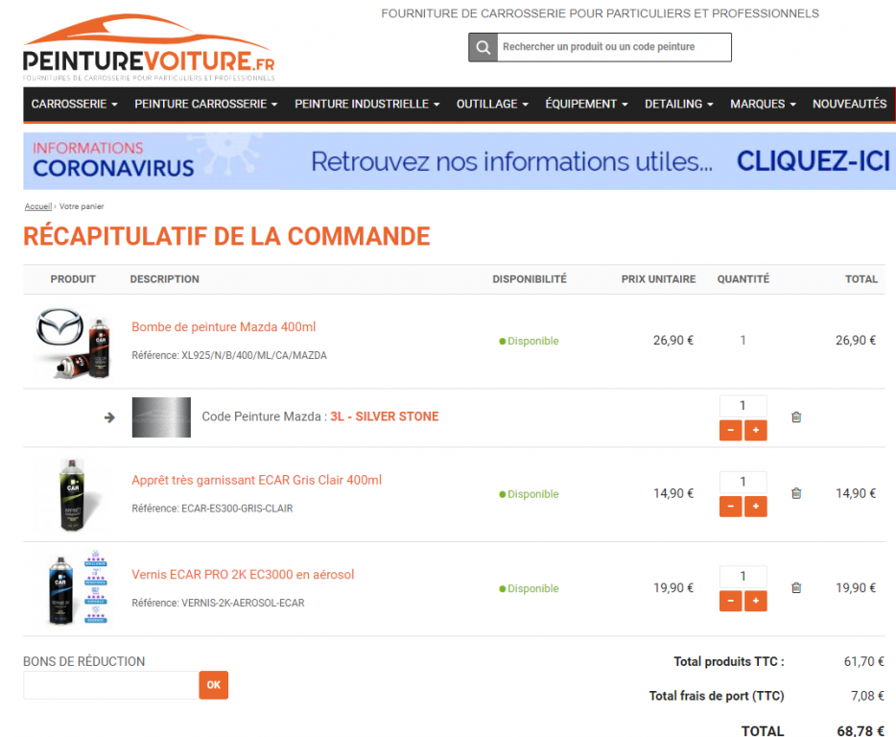This screenshot has width=896, height=737.
Task: Open Bombe de peinture Mazda 400ml link
Action: coord(224,327)
